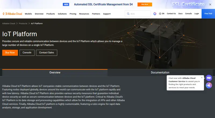Click the IoT Platform heading
This screenshot has width=215, height=118.
click(x=20, y=34)
